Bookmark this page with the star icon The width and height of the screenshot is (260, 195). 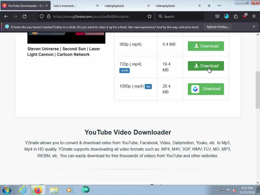click(150, 16)
